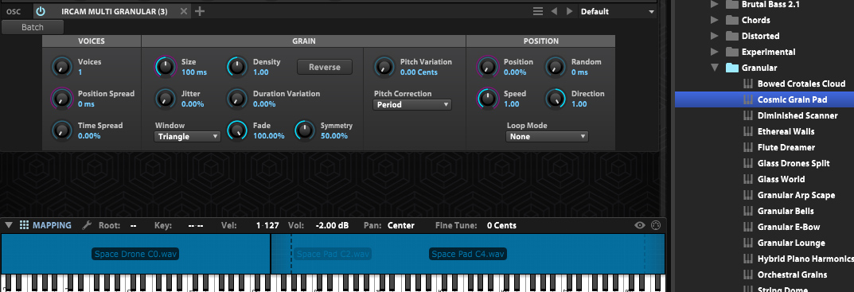Viewport: 854px width, 292px height.
Task: Click the Vol -2.00 dB value
Action: click(x=332, y=225)
